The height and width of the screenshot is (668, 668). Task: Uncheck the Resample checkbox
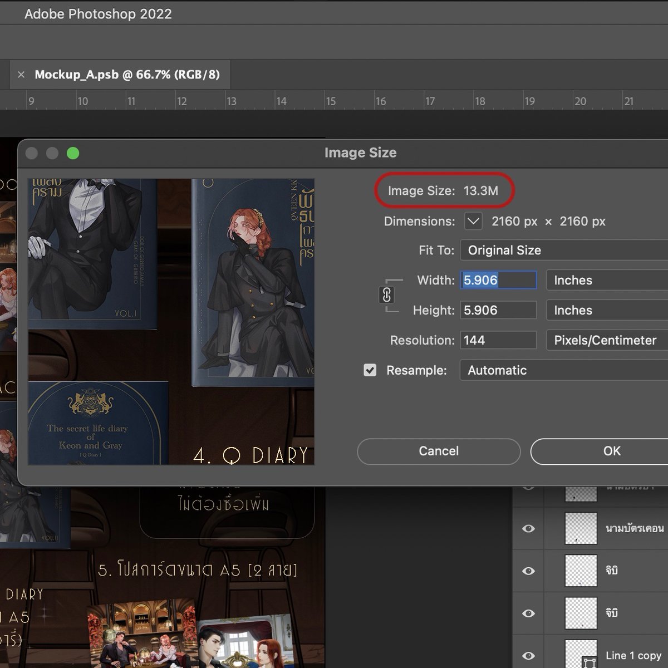point(370,370)
